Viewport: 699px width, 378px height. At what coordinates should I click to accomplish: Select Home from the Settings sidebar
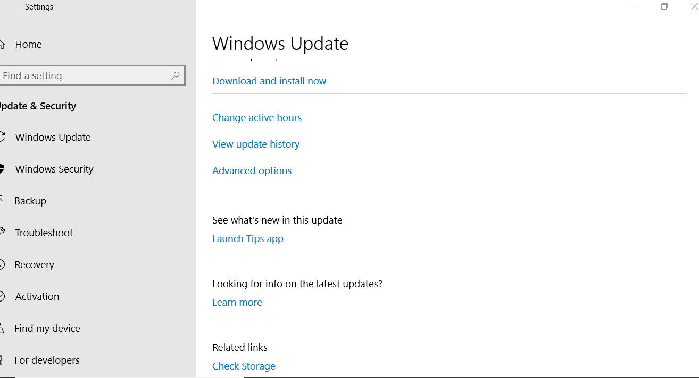click(28, 44)
